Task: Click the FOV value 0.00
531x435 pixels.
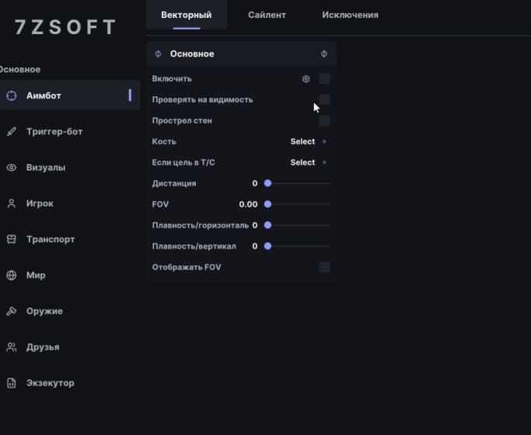Action: tap(248, 204)
